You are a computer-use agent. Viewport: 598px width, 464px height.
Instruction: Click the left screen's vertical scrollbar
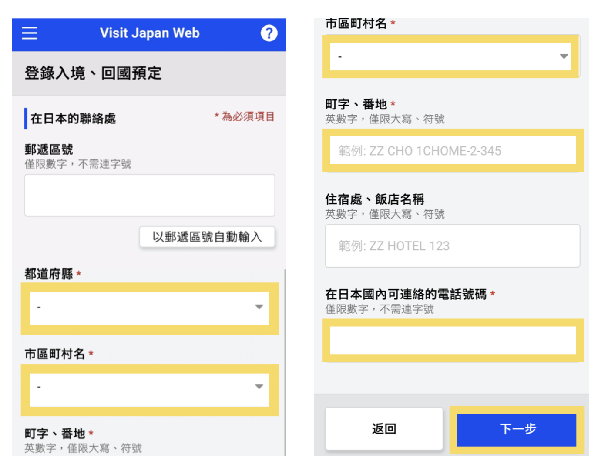pyautogui.click(x=285, y=361)
